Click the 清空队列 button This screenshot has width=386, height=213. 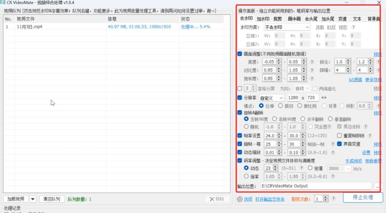[x=52, y=199]
